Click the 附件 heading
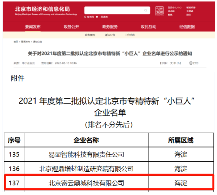The image size is (217, 195). 17,78
